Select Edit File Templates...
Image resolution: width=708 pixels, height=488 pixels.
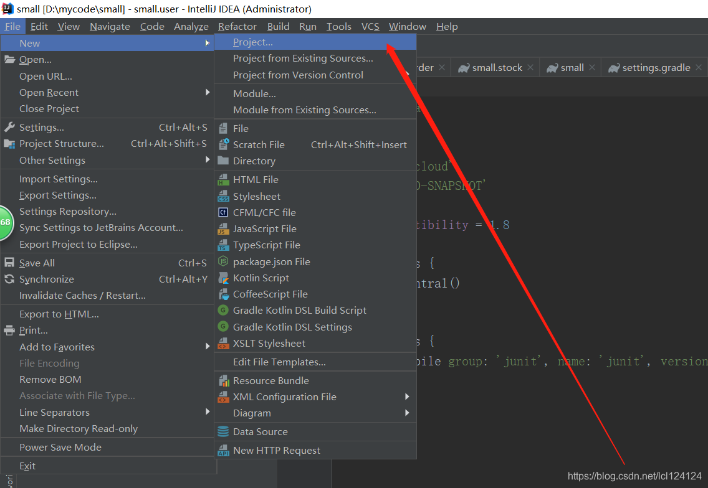coord(315,362)
